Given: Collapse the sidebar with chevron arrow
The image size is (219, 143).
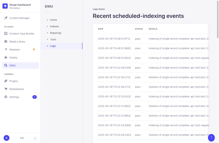Looking at the screenshot, I should click(35, 138).
